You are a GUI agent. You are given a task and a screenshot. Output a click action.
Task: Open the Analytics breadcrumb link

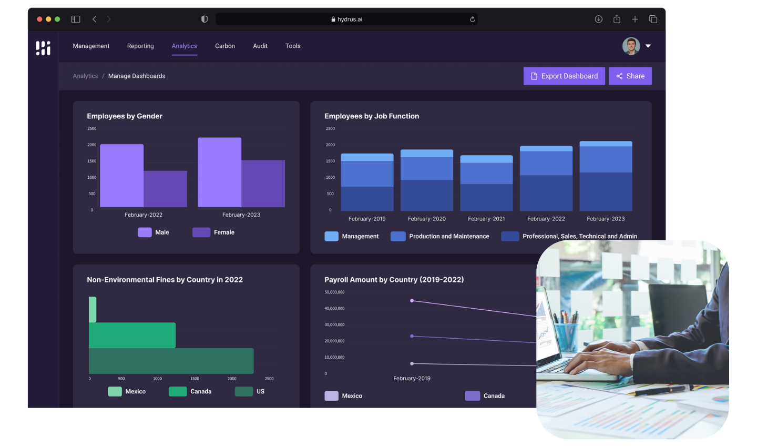(85, 76)
